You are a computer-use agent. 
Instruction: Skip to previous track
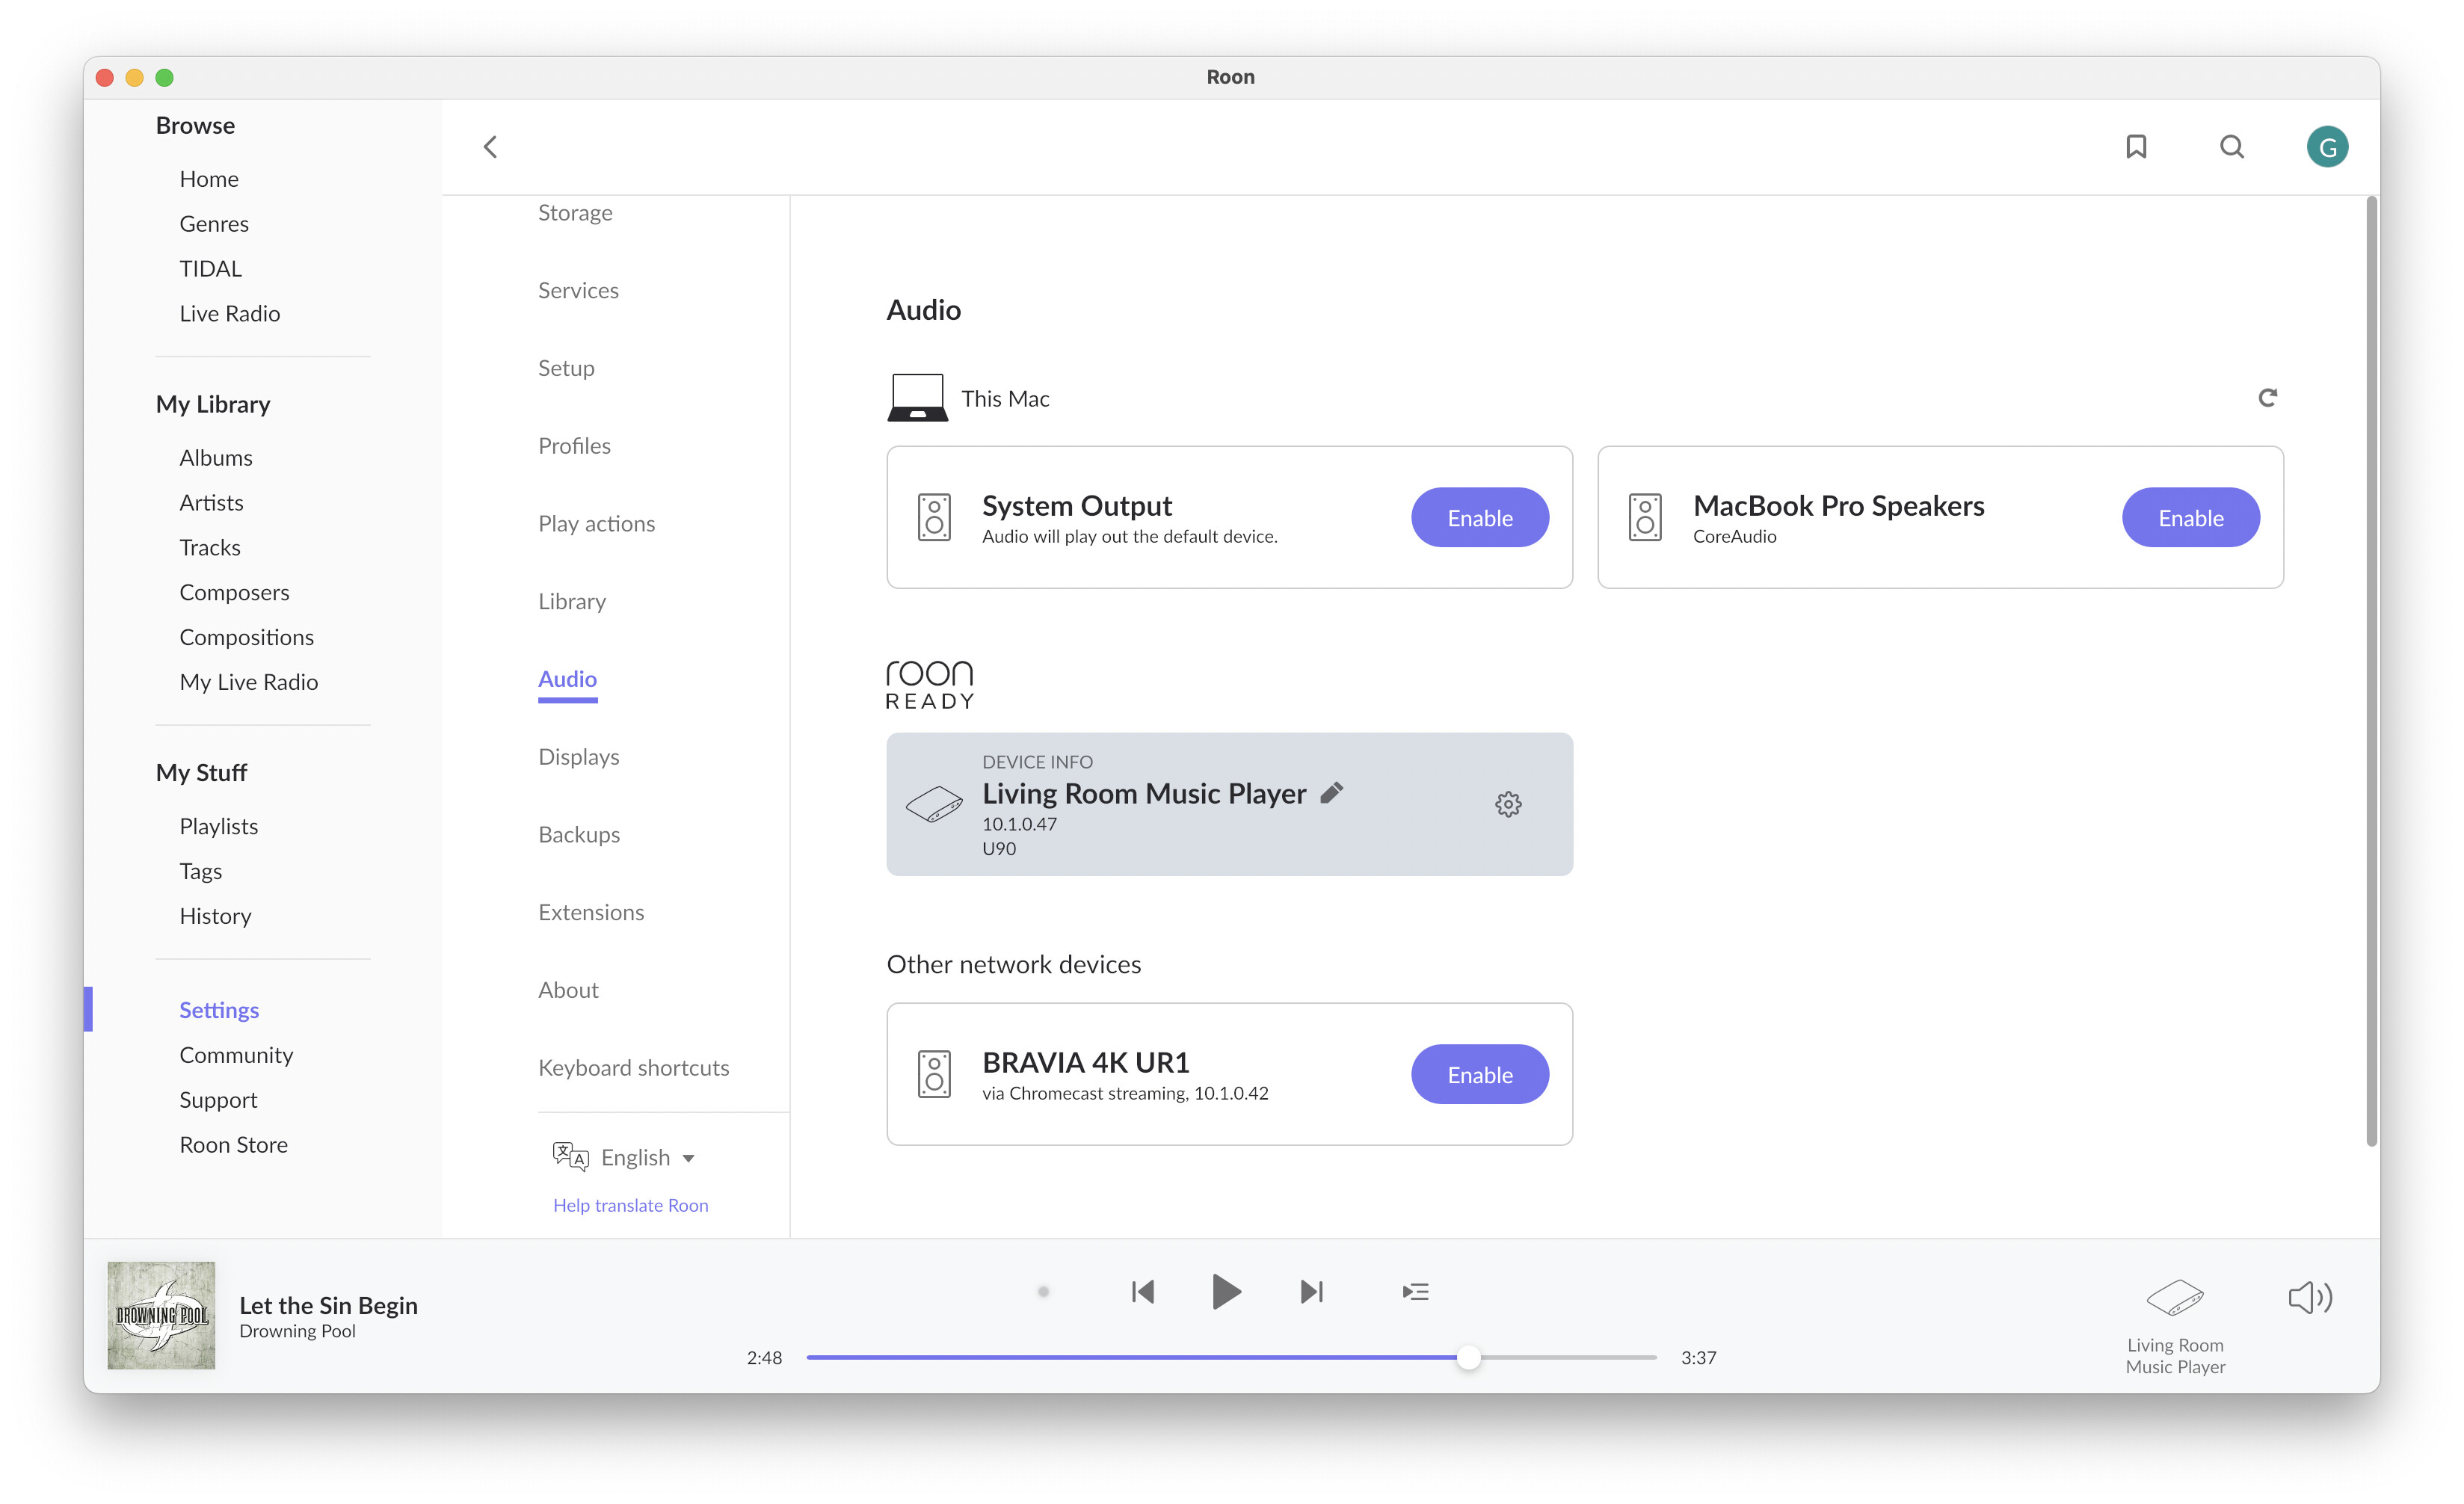[x=1143, y=1292]
